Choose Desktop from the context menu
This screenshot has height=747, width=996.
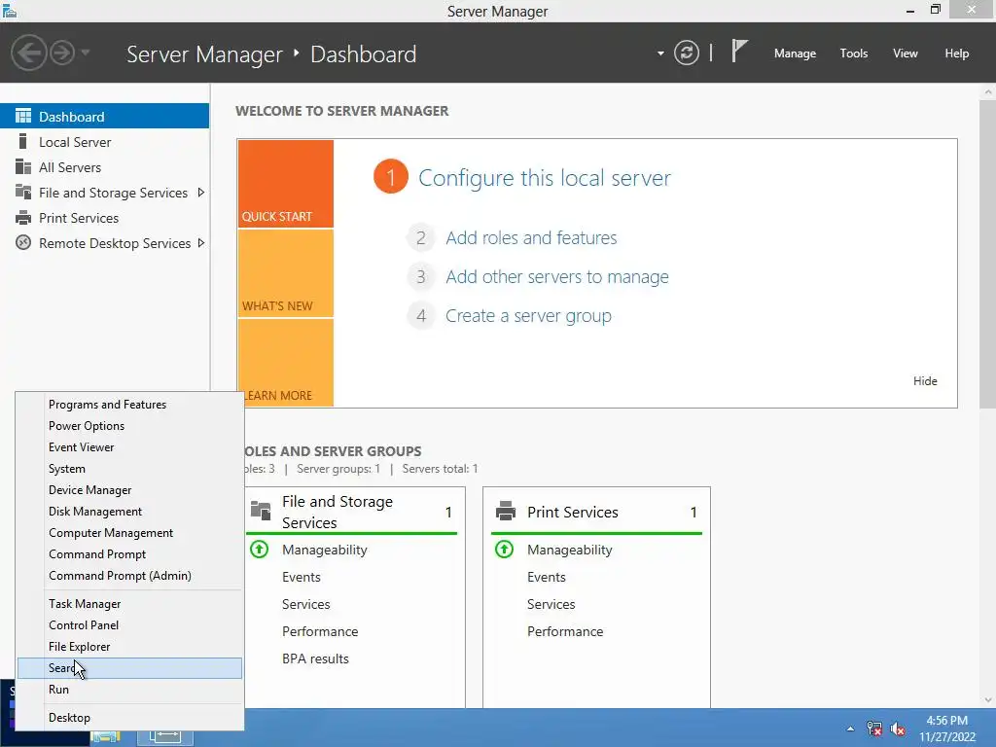coord(129,717)
